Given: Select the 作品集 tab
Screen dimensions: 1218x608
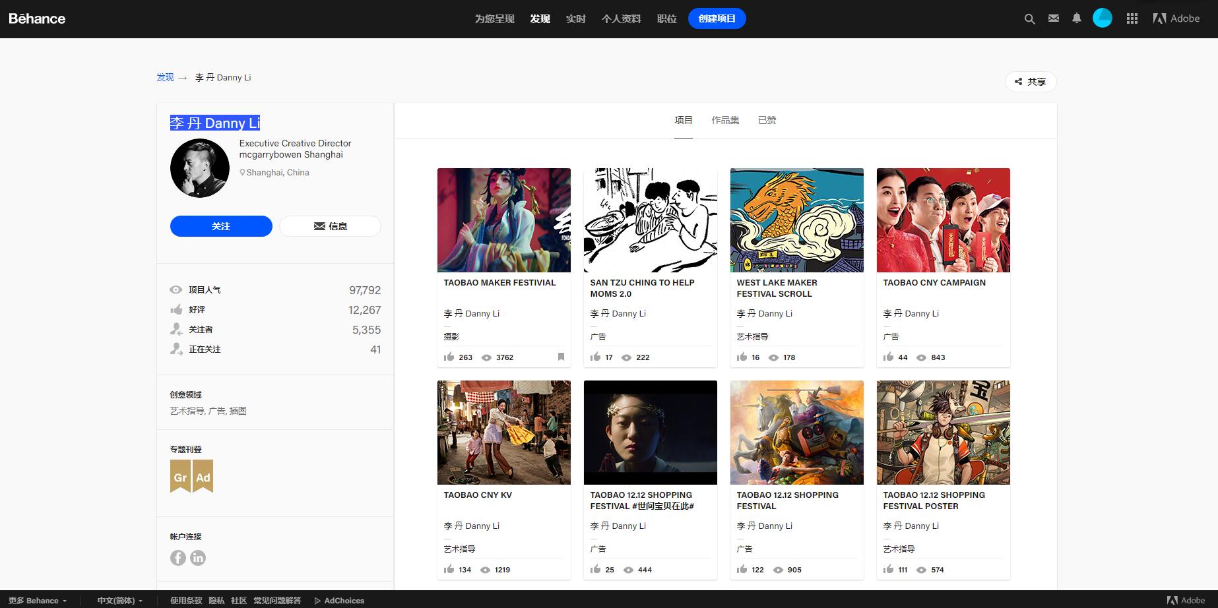Looking at the screenshot, I should (x=725, y=120).
